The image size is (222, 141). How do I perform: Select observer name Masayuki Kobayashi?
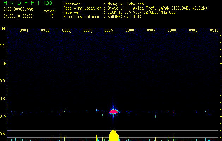click(127, 4)
